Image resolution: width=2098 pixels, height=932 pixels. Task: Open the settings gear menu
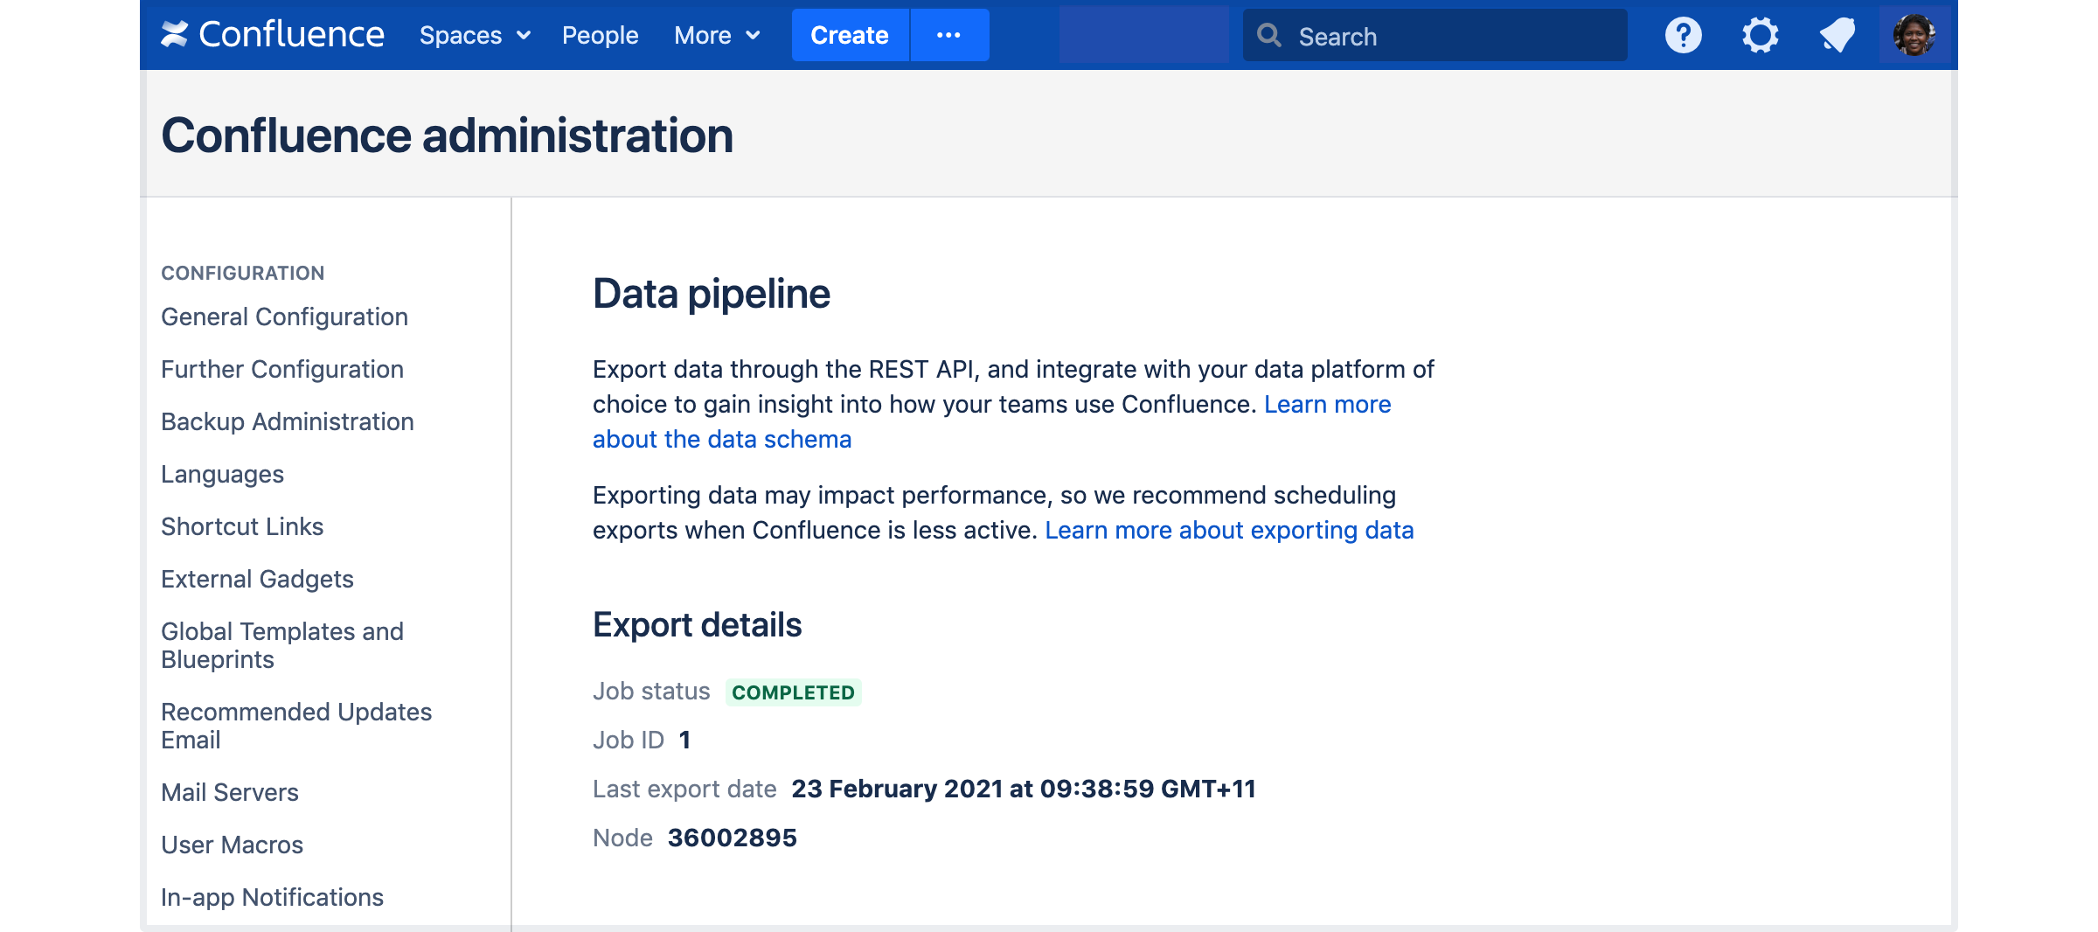(x=1760, y=35)
